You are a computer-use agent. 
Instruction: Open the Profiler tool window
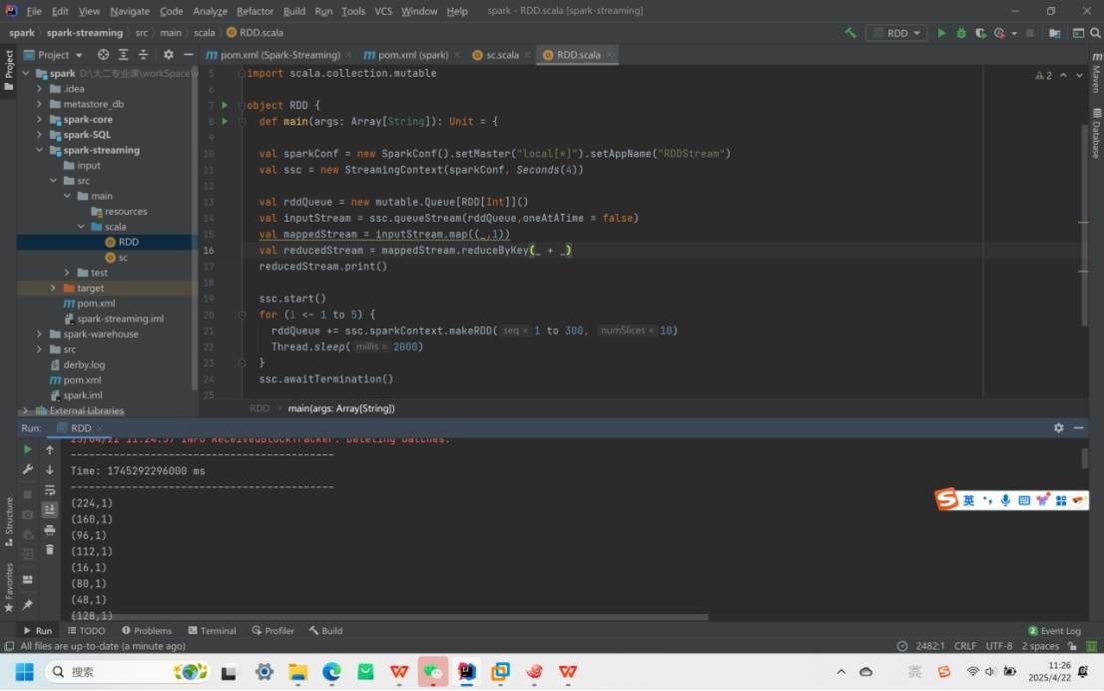(274, 631)
